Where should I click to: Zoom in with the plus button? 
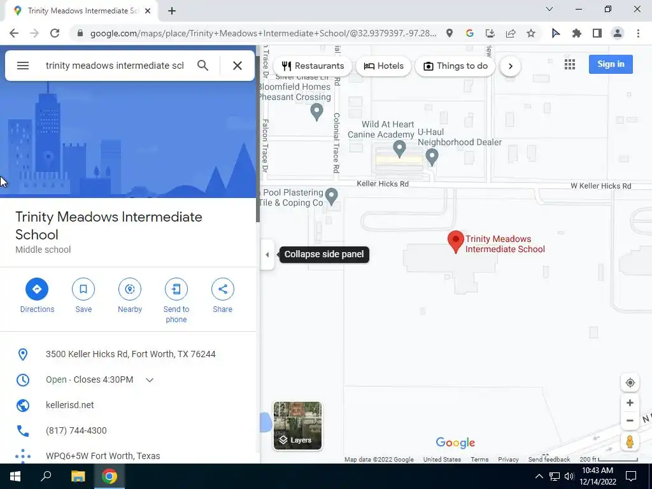click(x=630, y=403)
